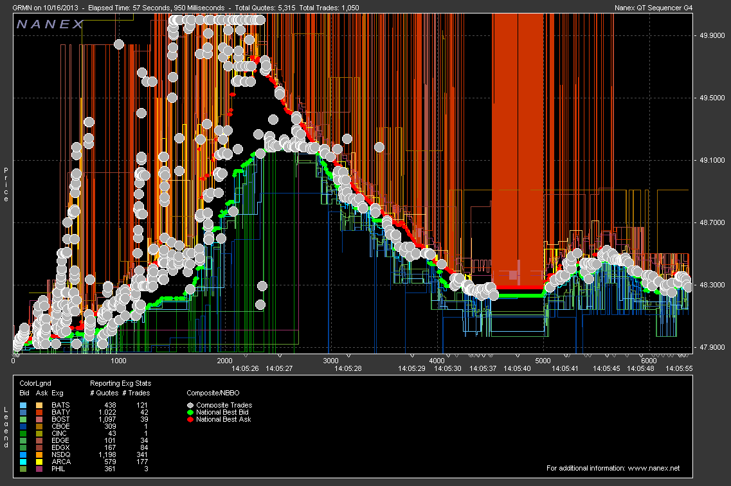Select the ColorLgnd header text
This screenshot has width=731, height=486.
point(35,384)
